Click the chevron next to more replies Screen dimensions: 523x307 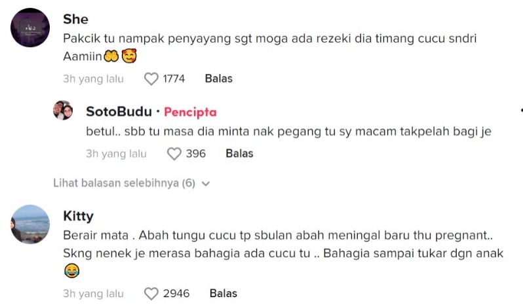point(206,184)
